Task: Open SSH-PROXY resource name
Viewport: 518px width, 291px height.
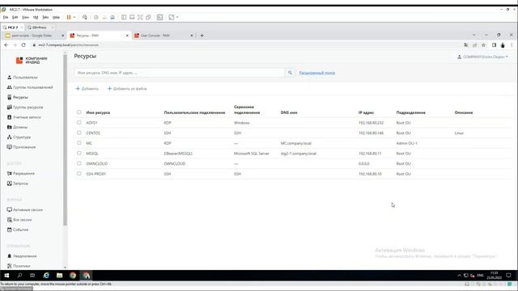Action: tap(96, 174)
